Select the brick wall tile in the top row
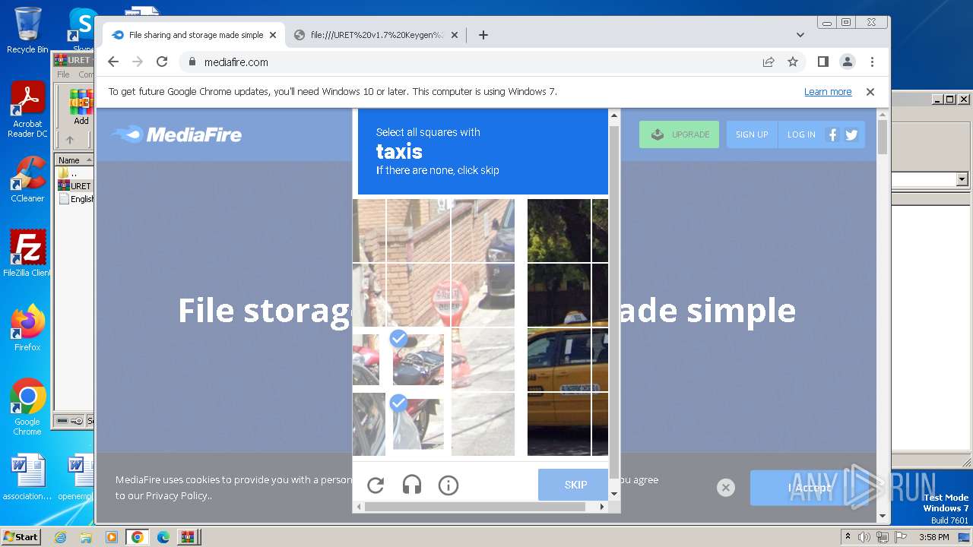 tap(418, 231)
